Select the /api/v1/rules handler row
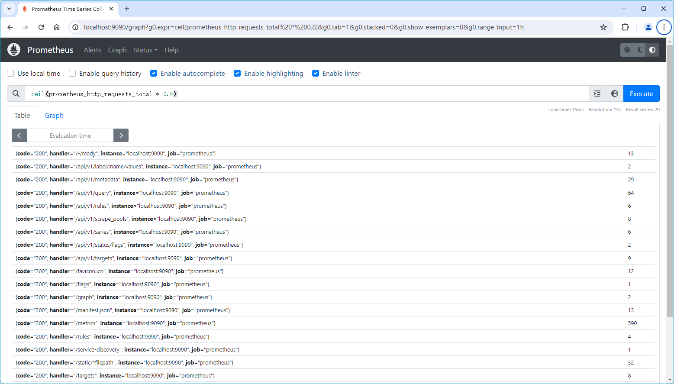 tap(333, 206)
